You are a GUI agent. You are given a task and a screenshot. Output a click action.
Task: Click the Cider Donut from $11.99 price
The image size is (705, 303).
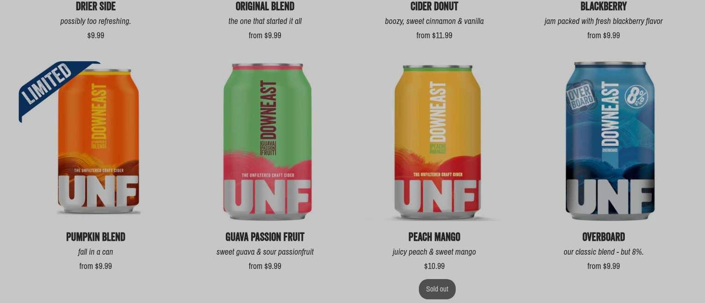click(x=435, y=35)
